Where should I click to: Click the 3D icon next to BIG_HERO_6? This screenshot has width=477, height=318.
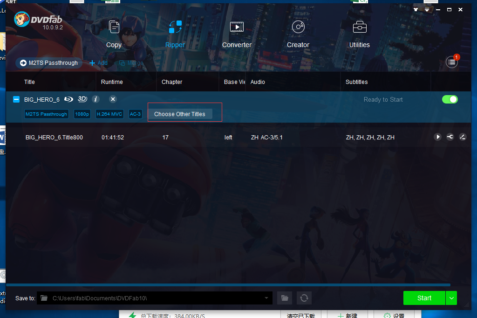tap(82, 99)
